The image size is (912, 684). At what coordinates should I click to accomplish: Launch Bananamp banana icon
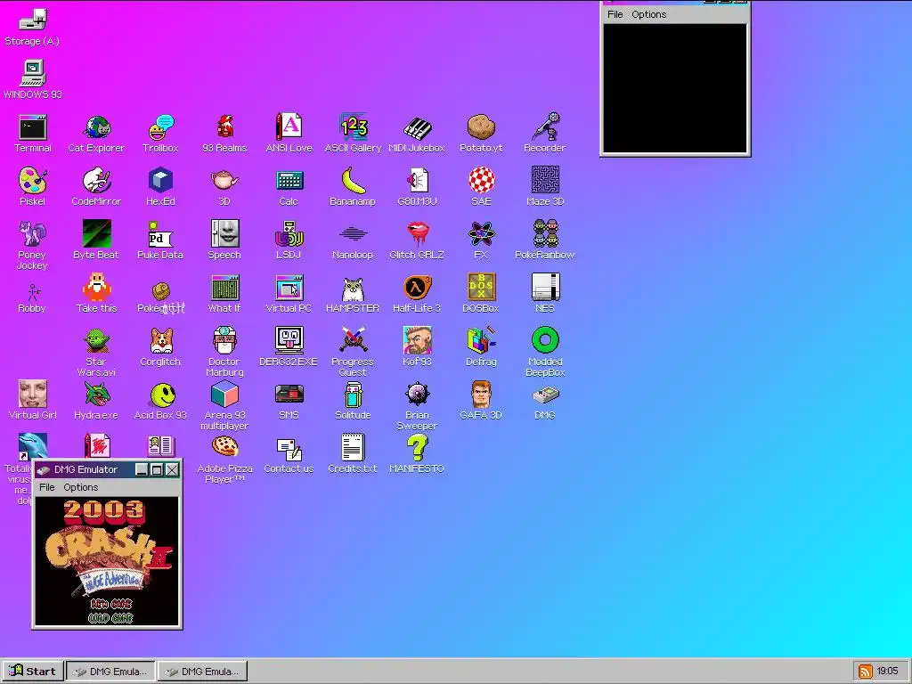point(353,187)
